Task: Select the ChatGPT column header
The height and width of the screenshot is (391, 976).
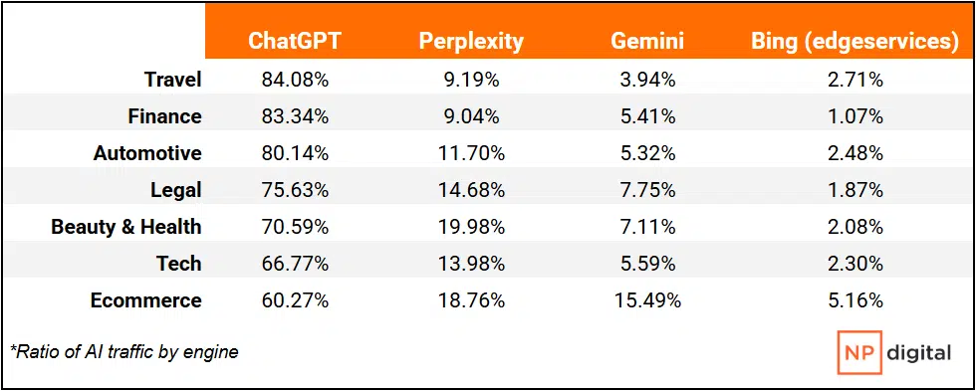Action: pyautogui.click(x=295, y=42)
